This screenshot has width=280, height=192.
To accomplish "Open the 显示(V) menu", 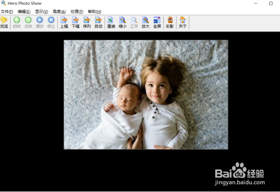I will (x=41, y=11).
